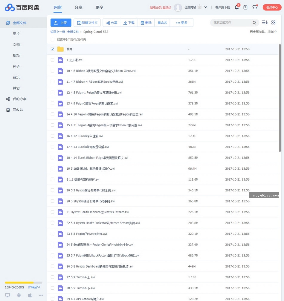
Task: Check the box for 28 5.9 Turbine-下.avi
Action: (52, 288)
